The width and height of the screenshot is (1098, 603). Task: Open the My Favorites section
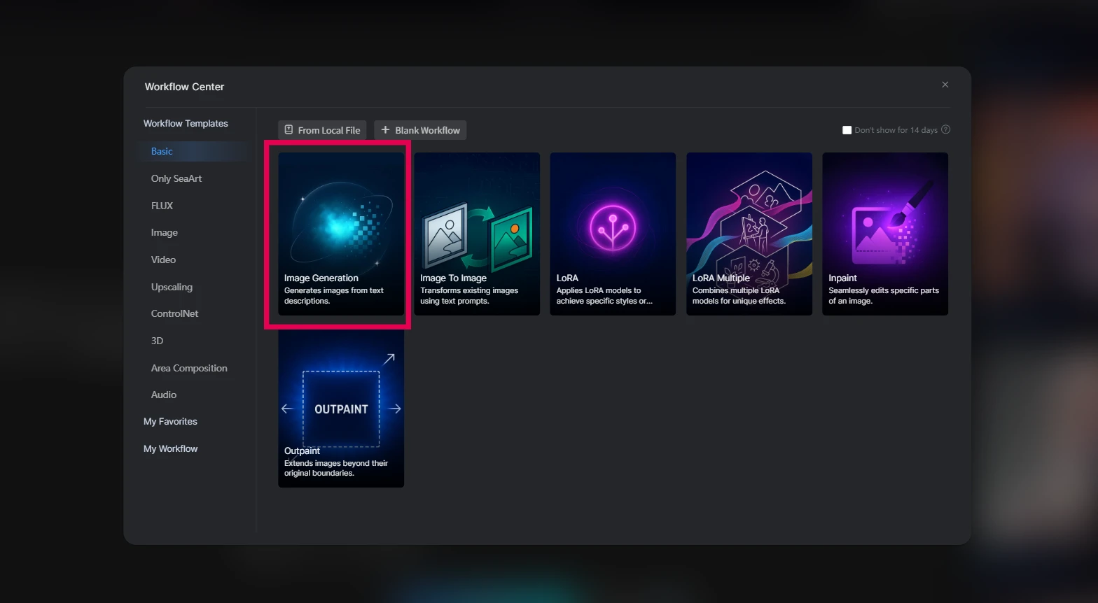170,421
